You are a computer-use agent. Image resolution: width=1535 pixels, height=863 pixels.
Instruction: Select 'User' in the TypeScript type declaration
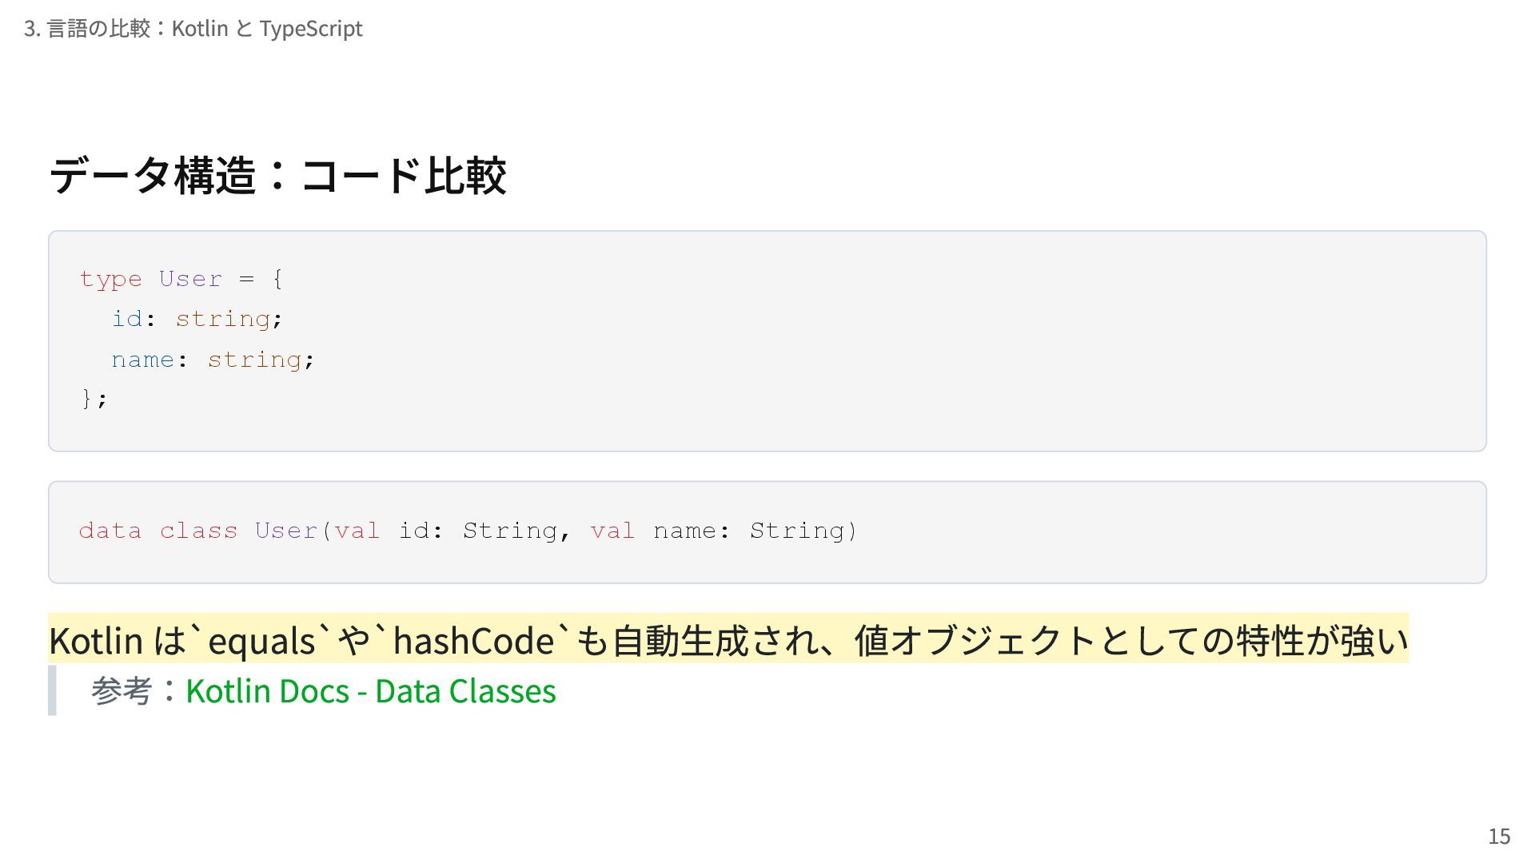tap(190, 279)
